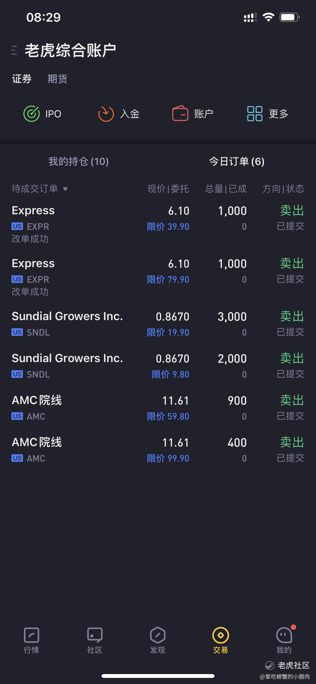Image resolution: width=316 pixels, height=684 pixels.
Task: Open Express order with limit 79.90
Action: 158,277
